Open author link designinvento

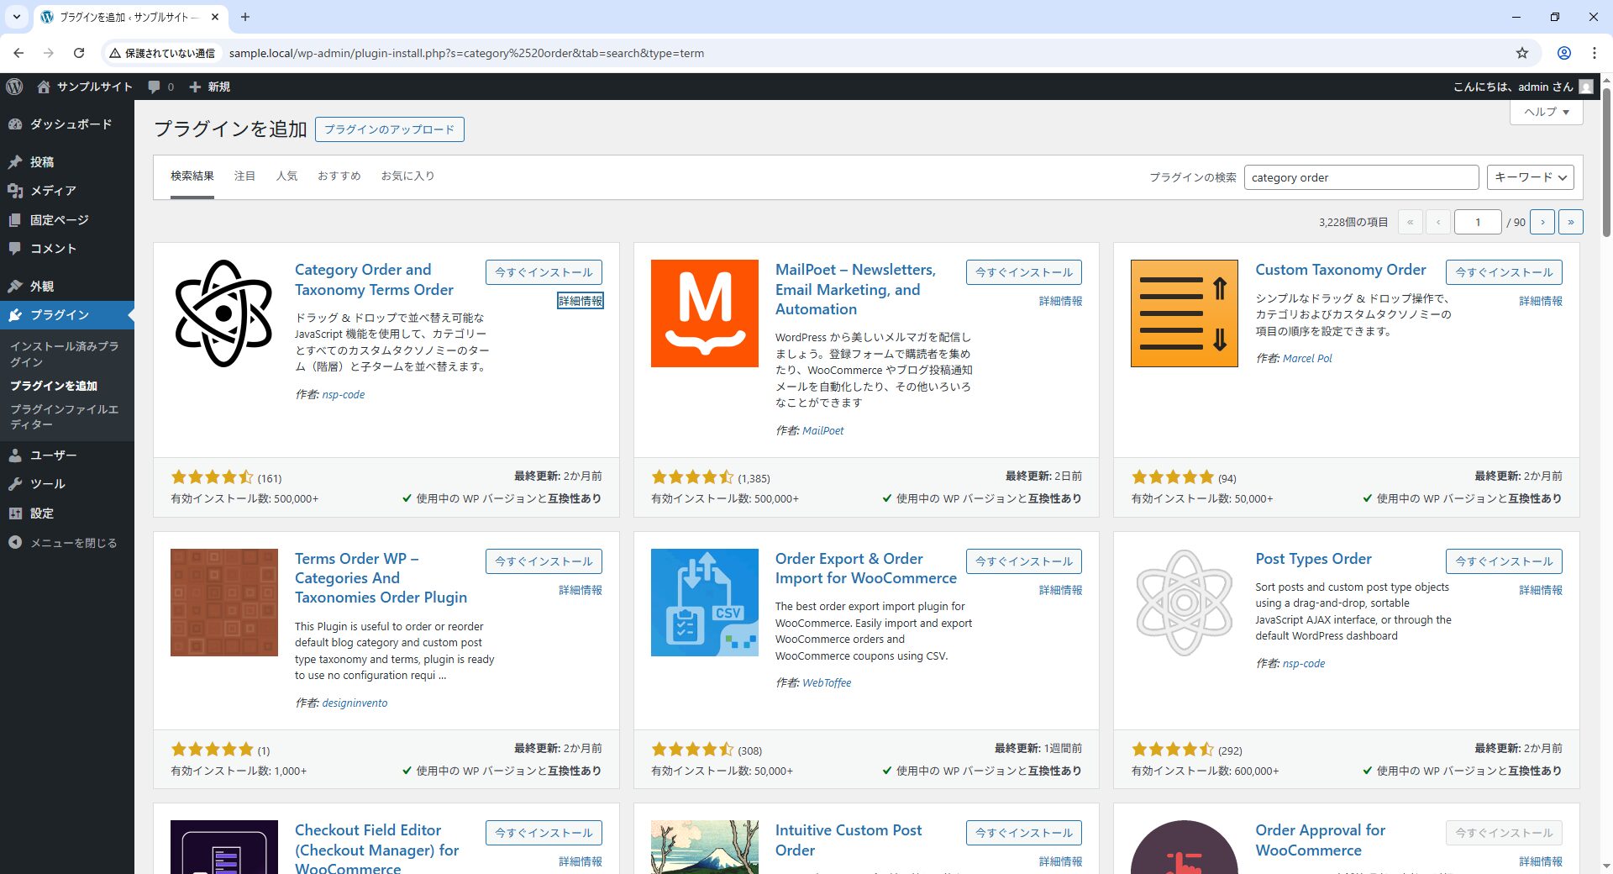tap(355, 703)
